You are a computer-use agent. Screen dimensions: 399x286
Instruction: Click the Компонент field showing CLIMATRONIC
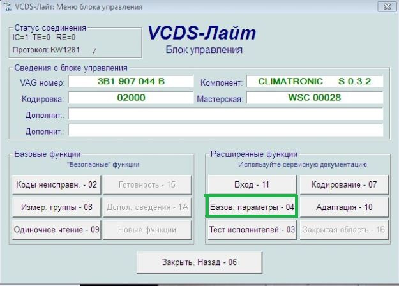315,82
